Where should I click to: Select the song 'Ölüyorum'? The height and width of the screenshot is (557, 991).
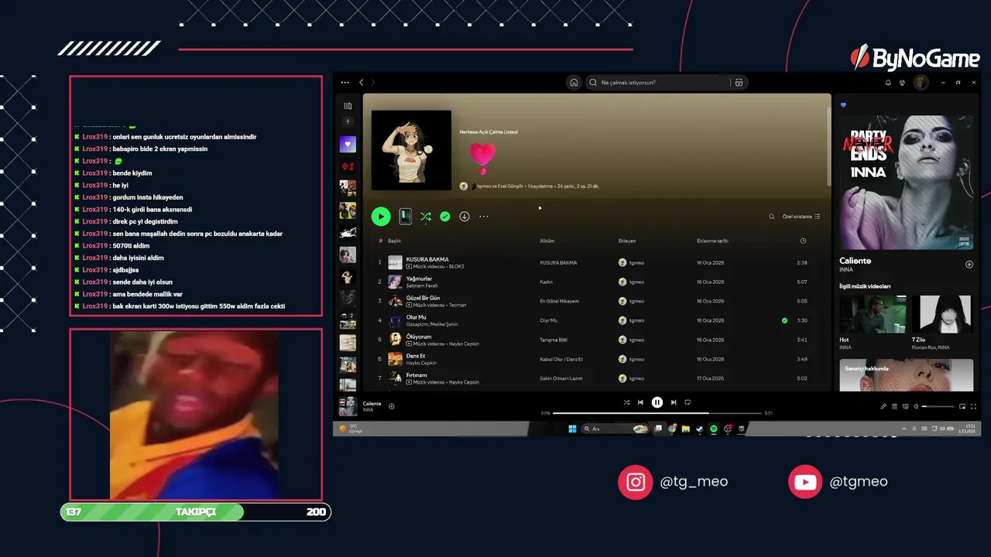[419, 337]
